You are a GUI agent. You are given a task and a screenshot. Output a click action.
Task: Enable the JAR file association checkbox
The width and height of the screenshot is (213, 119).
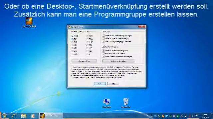(x=88, y=48)
